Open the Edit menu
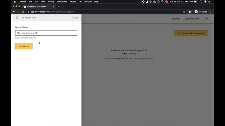Viewport: 225px width, 126px height. click(36, 1)
